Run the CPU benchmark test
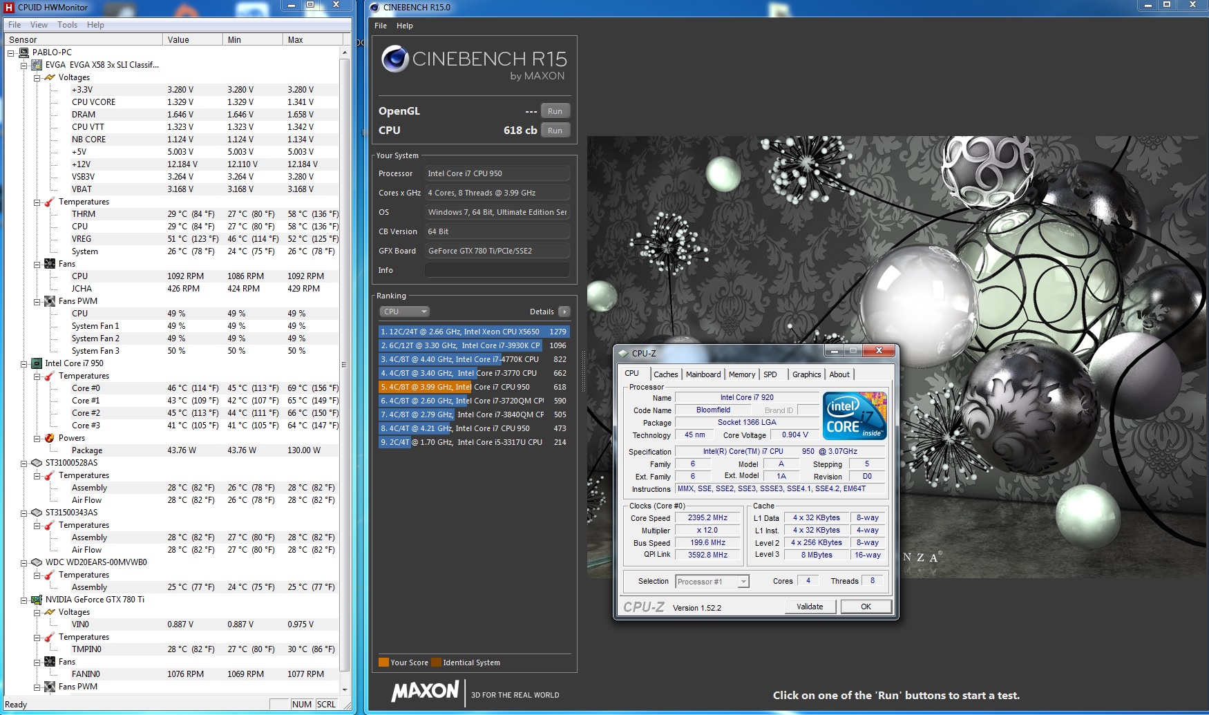Image resolution: width=1209 pixels, height=715 pixels. point(555,131)
